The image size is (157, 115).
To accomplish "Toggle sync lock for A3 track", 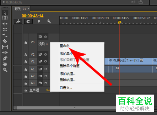I will click(x=40, y=83).
